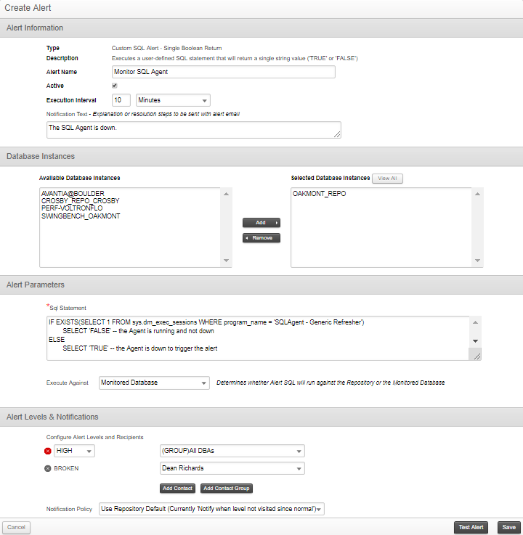
Task: Save the alert
Action: [x=509, y=528]
